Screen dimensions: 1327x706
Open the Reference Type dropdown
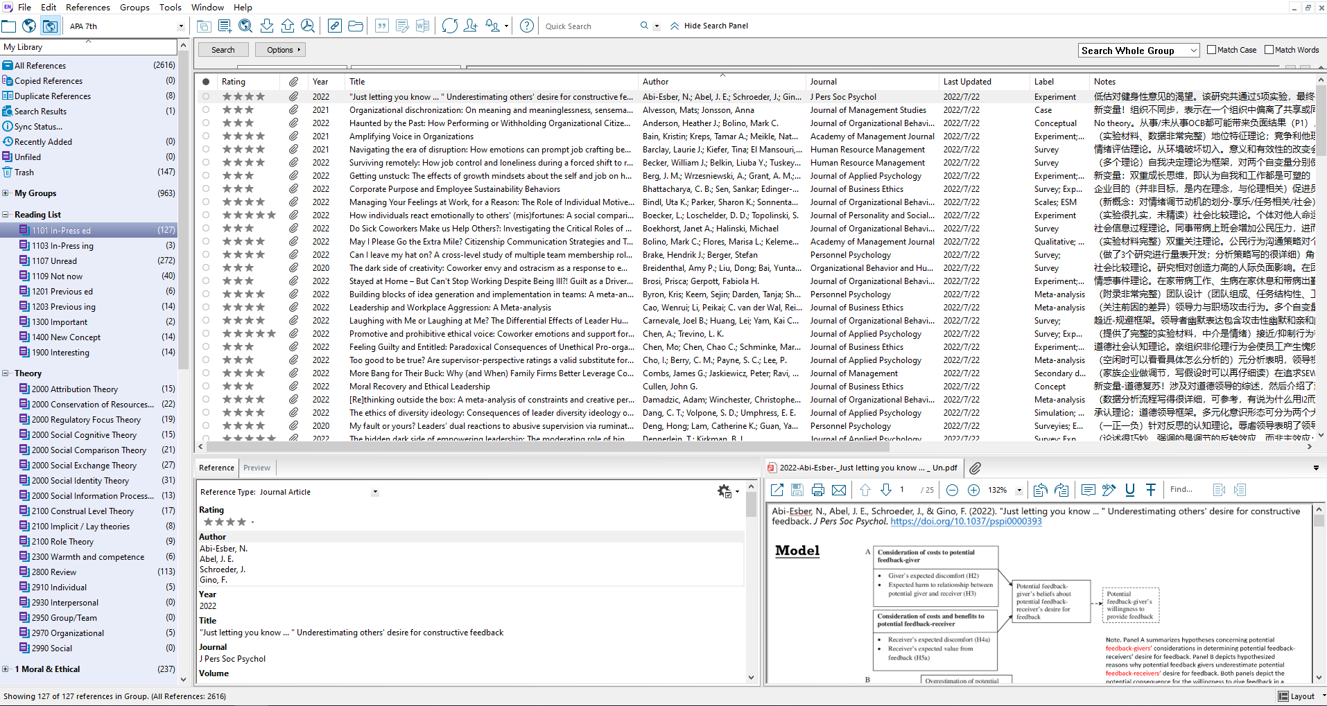(x=375, y=492)
